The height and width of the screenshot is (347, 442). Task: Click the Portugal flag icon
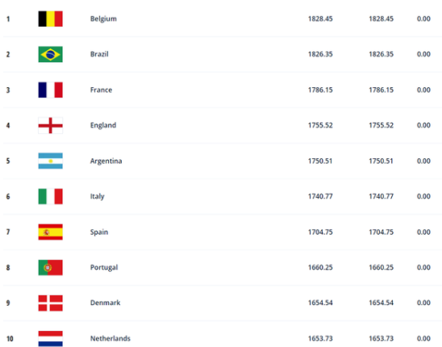(51, 267)
